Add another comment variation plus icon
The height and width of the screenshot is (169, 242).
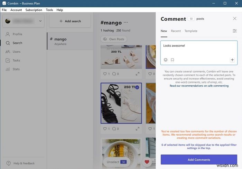click(x=232, y=60)
